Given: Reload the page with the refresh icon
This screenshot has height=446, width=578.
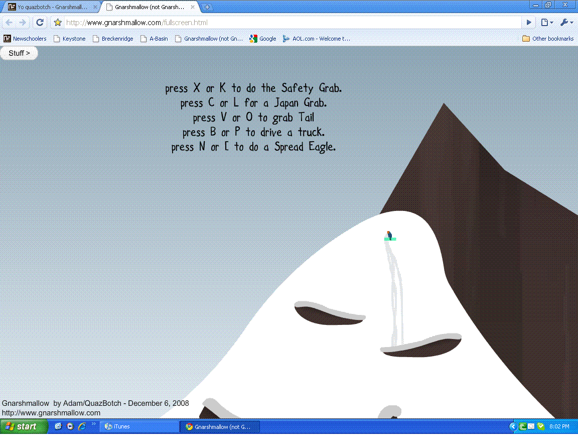Looking at the screenshot, I should [40, 23].
